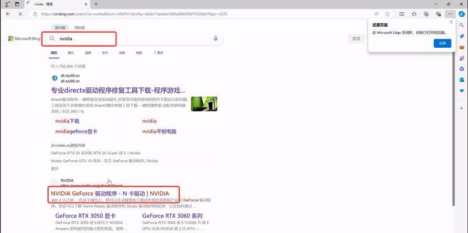
Task: Select the 视频 results tab
Action: tap(88, 52)
